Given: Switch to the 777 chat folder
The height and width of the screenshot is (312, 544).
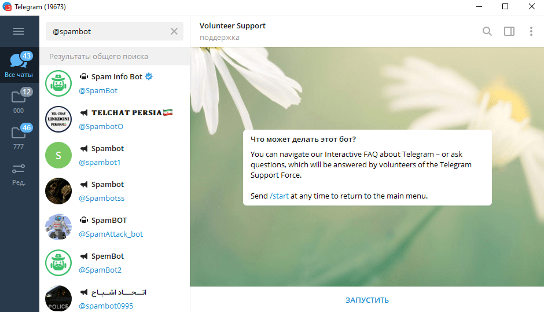Looking at the screenshot, I should (19, 137).
